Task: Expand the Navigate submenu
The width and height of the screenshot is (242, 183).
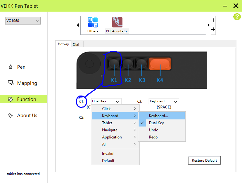Action: point(115,130)
